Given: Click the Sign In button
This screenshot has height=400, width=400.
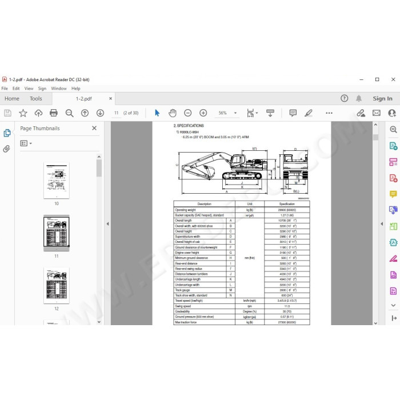Looking at the screenshot, I should [382, 98].
